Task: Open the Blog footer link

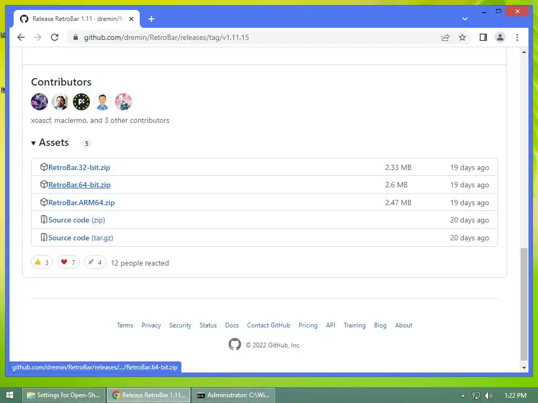Action: (380, 325)
